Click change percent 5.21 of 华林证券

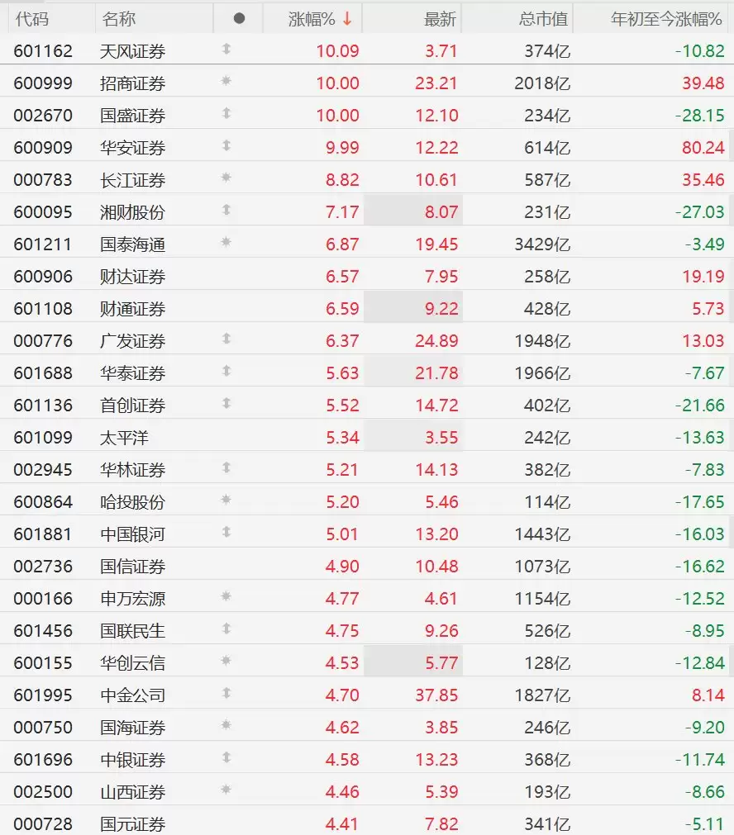[342, 470]
